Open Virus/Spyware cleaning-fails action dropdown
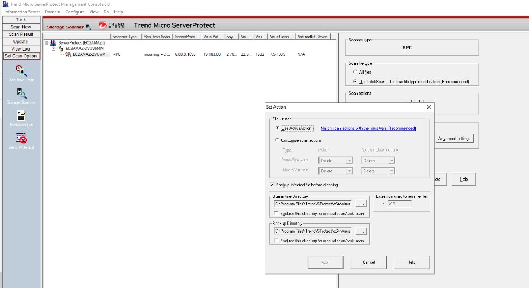The width and height of the screenshot is (529, 288). coord(378,161)
